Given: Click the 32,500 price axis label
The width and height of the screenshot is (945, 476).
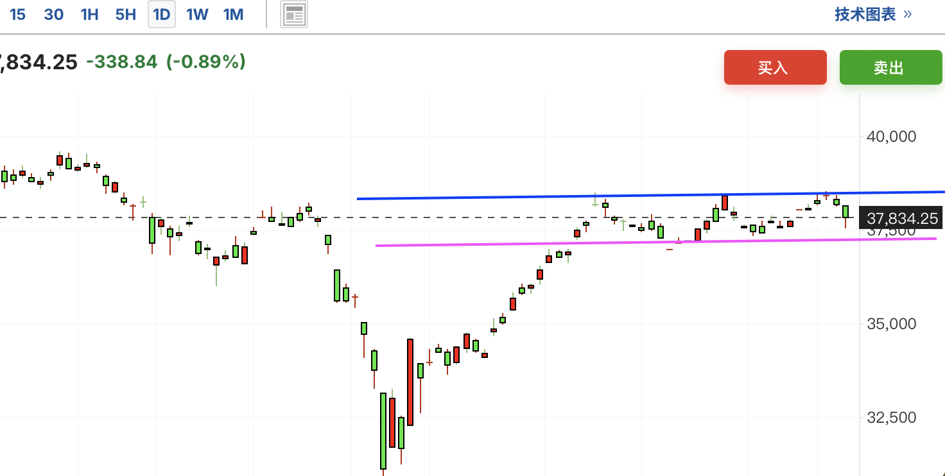Looking at the screenshot, I should [x=892, y=418].
